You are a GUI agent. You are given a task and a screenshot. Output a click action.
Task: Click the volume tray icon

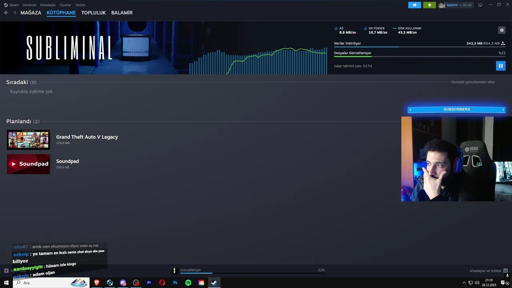point(477,283)
